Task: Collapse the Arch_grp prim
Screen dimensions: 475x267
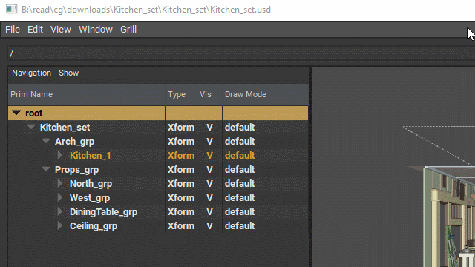Action: click(46, 141)
